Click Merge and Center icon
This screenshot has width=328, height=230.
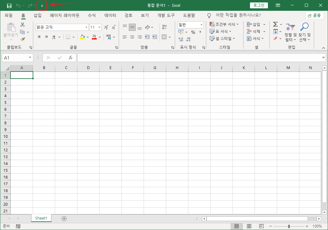164,37
